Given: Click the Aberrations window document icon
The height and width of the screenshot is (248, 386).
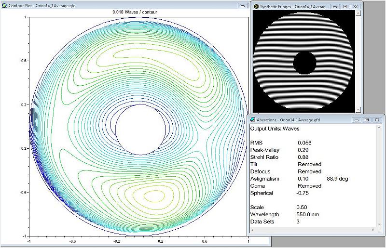Looking at the screenshot, I should coord(253,120).
